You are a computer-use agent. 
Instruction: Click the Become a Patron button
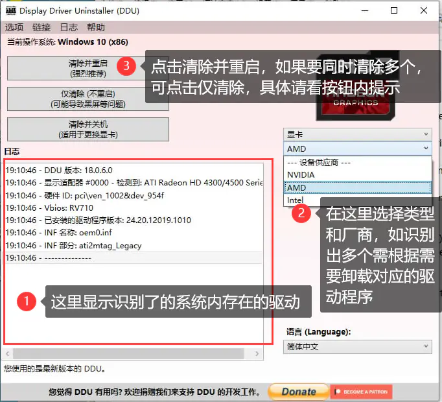tap(360, 392)
